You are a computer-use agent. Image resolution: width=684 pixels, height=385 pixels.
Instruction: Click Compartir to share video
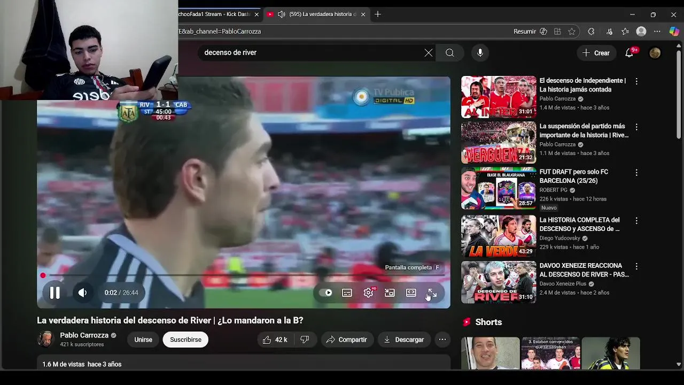(347, 340)
